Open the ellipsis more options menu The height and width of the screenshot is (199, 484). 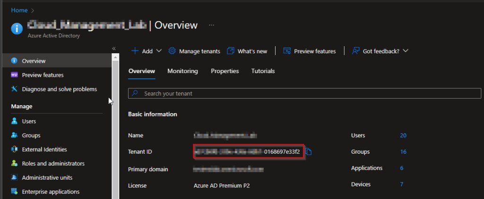211,25
